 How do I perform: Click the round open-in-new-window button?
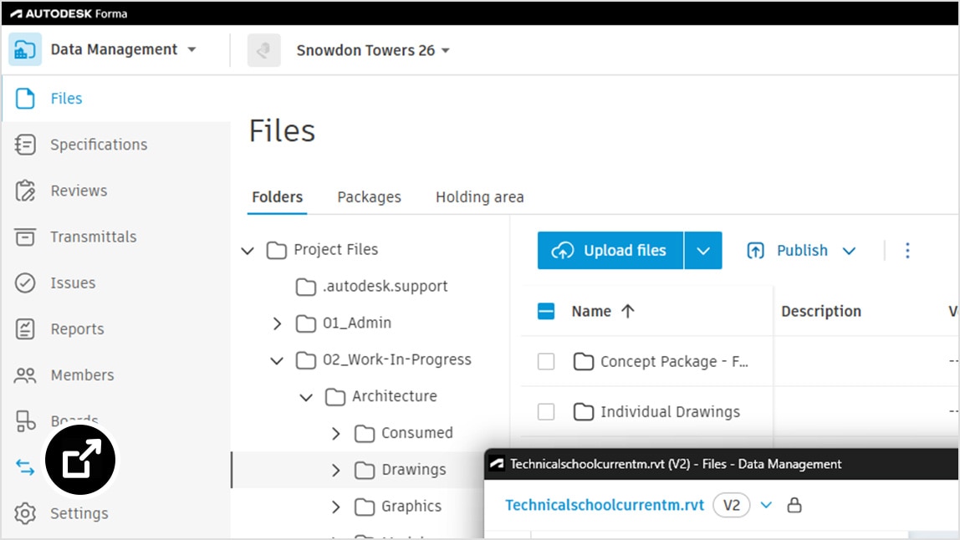[x=80, y=460]
